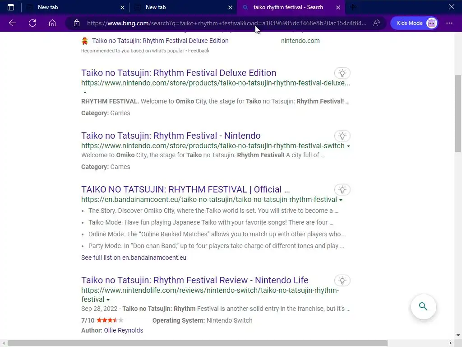The height and width of the screenshot is (347, 462).
Task: Open Settings and more ellipsis menu
Action: pos(449,23)
